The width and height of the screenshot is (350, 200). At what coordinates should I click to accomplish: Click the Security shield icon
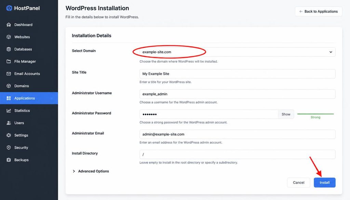tap(9, 148)
